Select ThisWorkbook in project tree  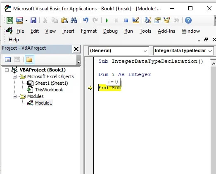click(x=49, y=90)
